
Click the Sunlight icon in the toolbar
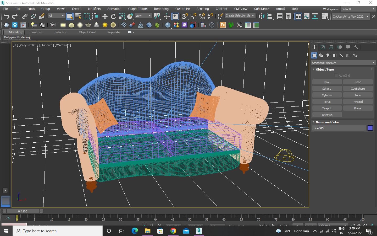point(105,25)
